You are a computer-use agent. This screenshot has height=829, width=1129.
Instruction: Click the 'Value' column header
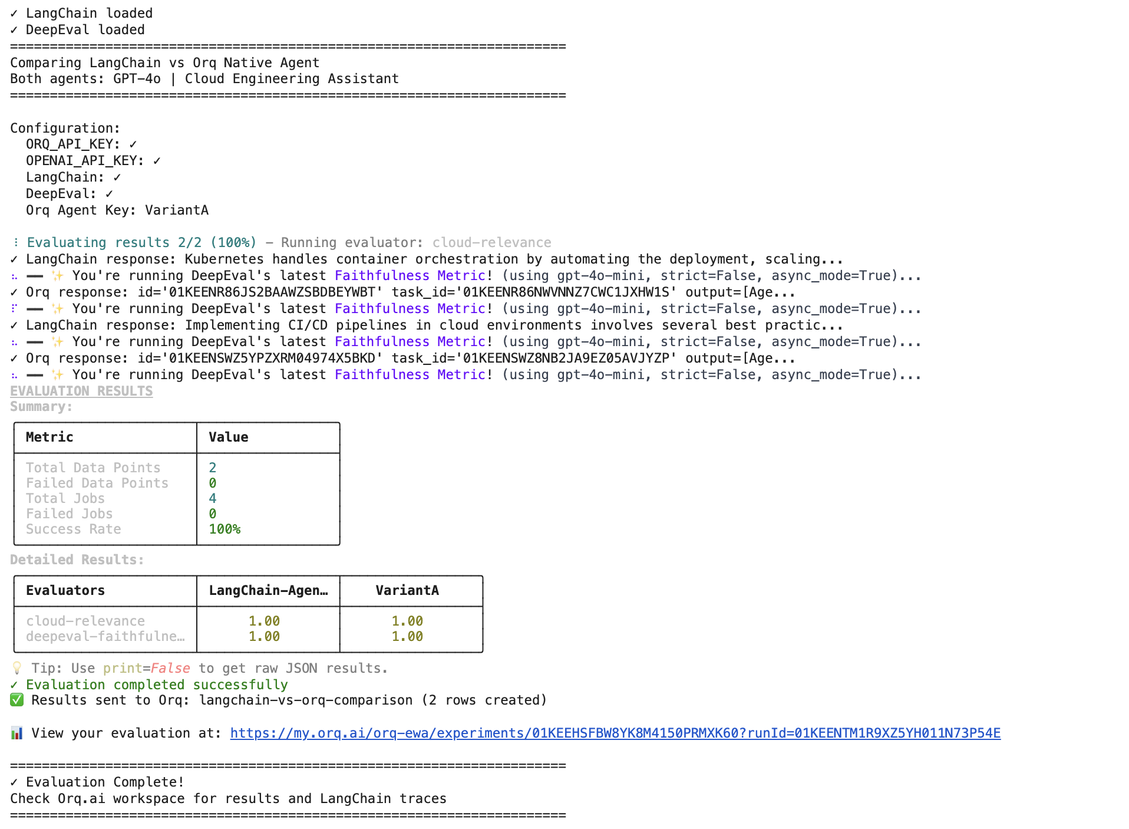229,437
